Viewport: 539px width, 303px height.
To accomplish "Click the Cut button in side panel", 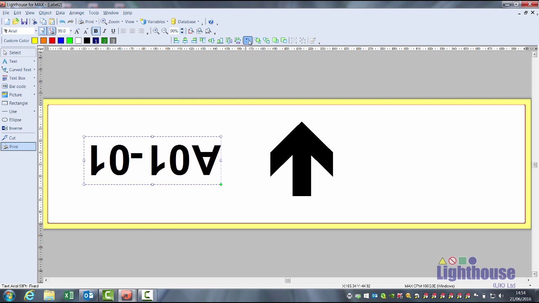I will [19, 138].
